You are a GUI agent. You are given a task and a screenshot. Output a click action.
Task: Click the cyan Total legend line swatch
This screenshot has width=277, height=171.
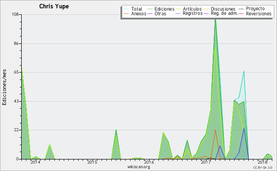[x=126, y=9]
